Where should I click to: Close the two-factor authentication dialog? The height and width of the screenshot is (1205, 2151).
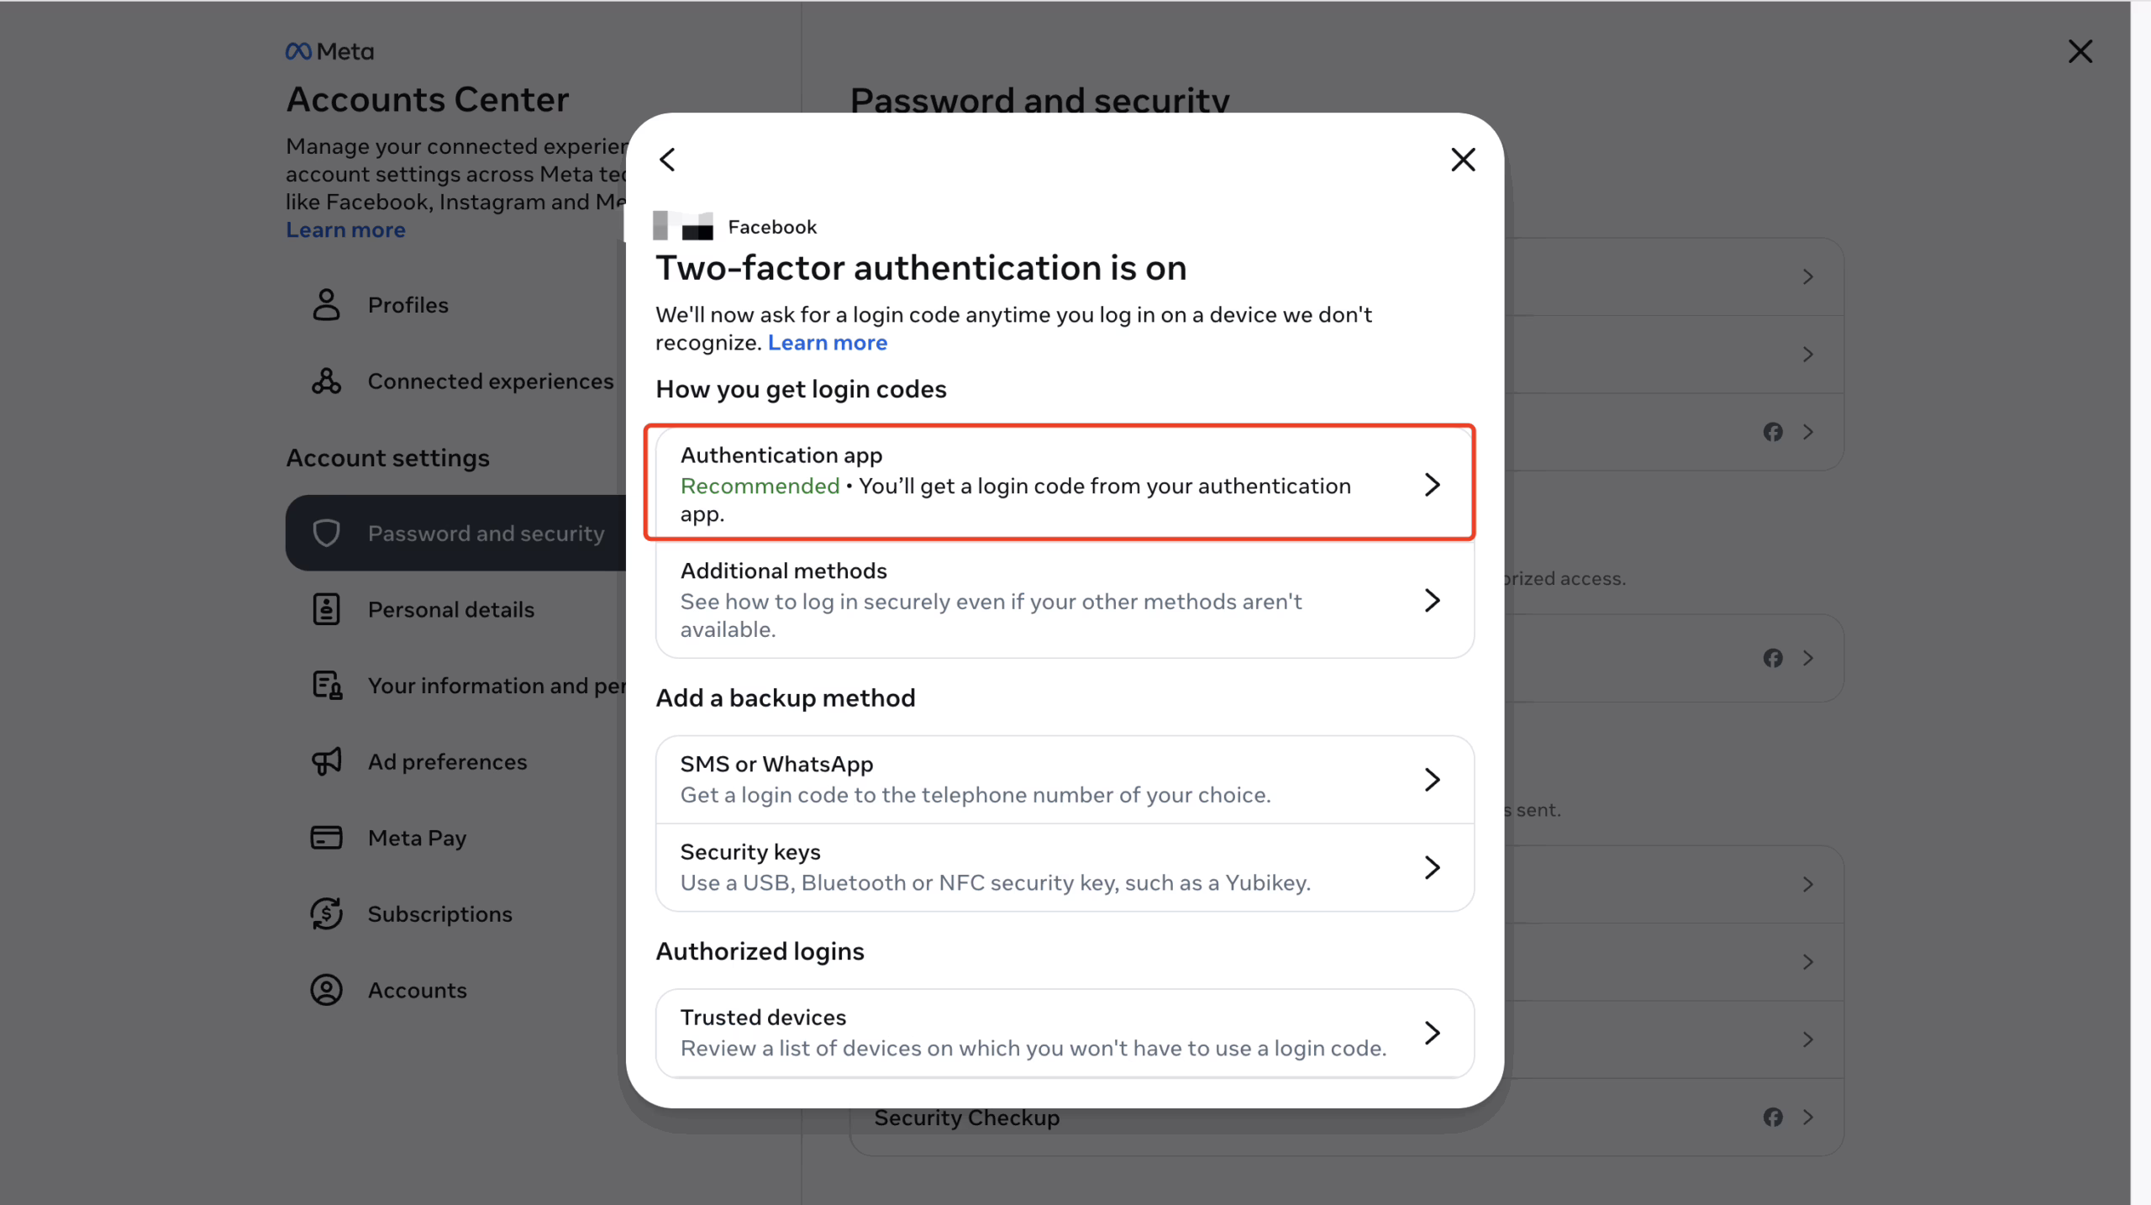click(1463, 160)
